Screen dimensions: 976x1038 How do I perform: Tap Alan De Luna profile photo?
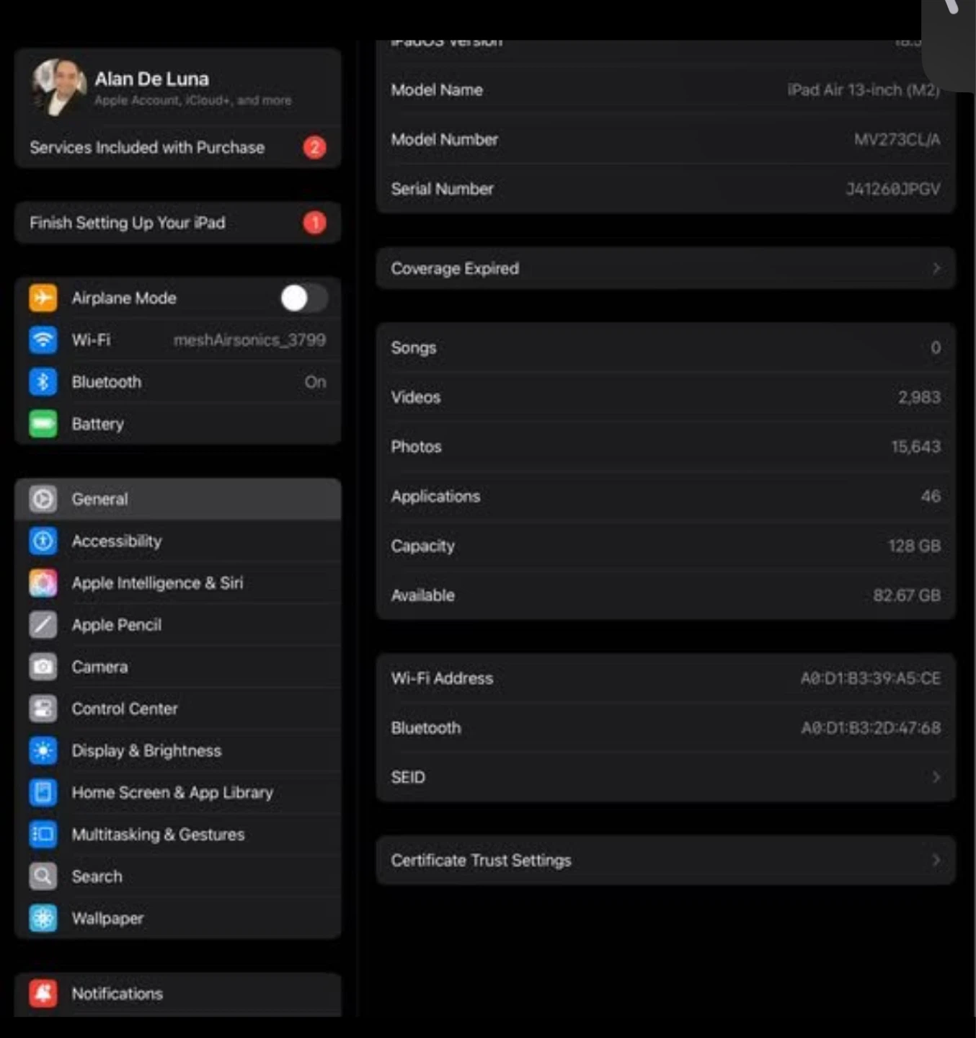(58, 87)
